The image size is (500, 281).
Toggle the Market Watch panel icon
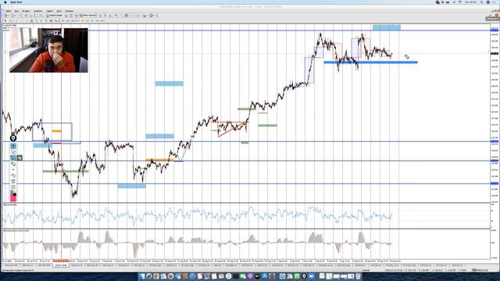(x=22, y=16)
